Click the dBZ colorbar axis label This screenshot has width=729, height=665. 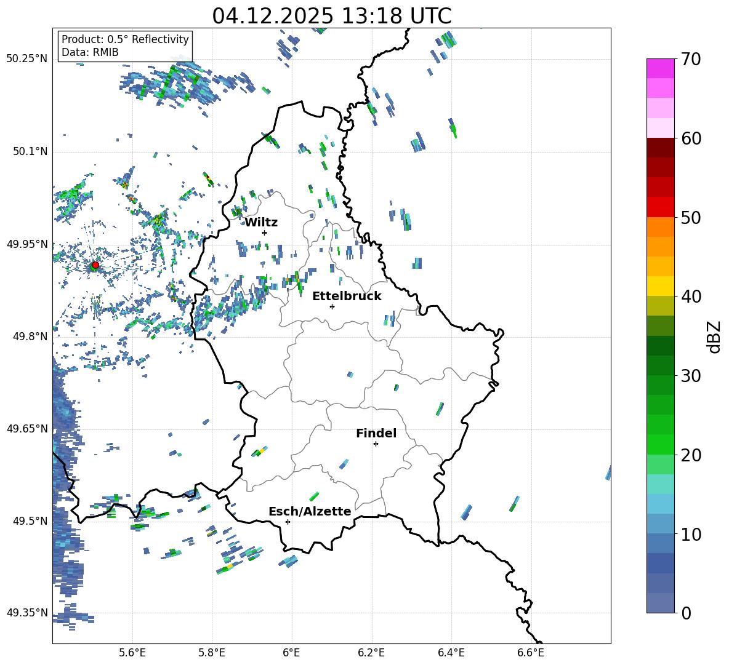click(x=714, y=336)
